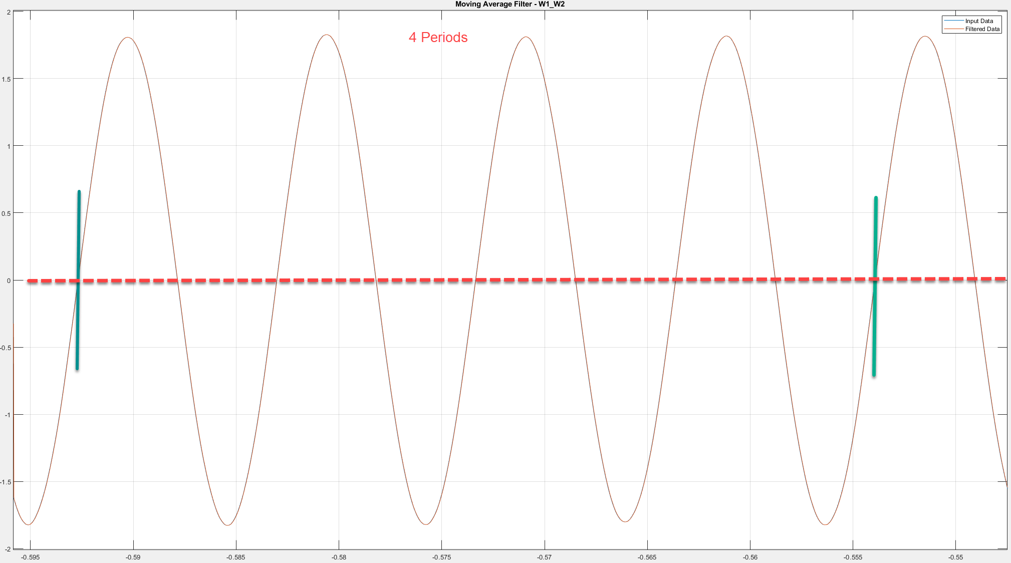The height and width of the screenshot is (563, 1011).
Task: Click the -2 y-axis tick label
Action: click(x=7, y=549)
